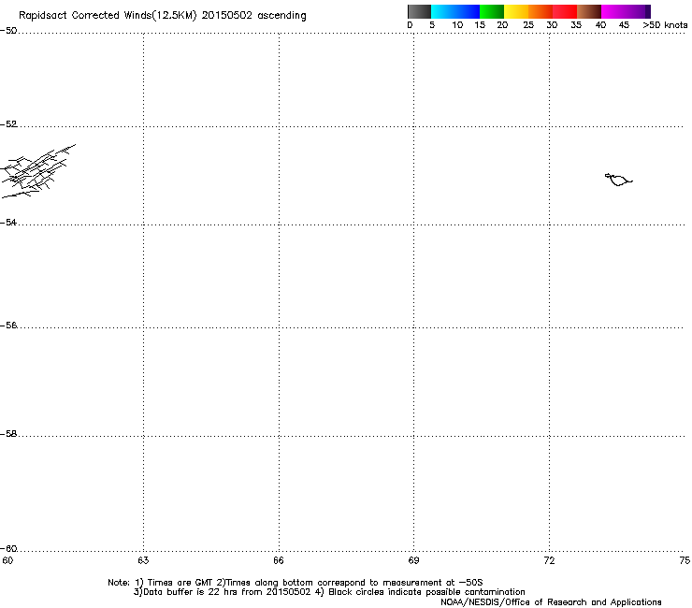Select the yellow 20-25 knots color band

[516, 11]
